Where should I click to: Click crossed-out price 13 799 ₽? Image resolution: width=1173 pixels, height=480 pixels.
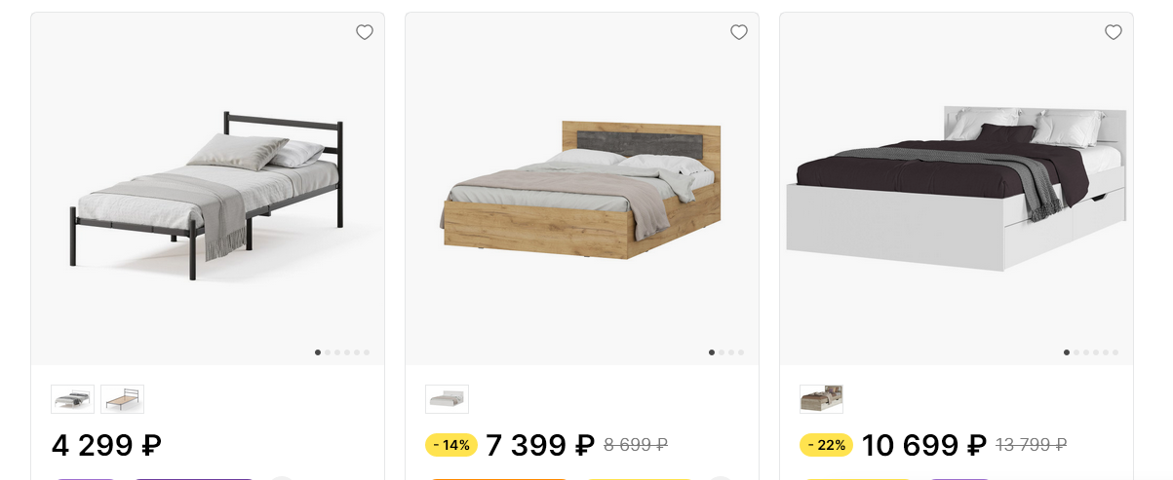(x=1031, y=446)
